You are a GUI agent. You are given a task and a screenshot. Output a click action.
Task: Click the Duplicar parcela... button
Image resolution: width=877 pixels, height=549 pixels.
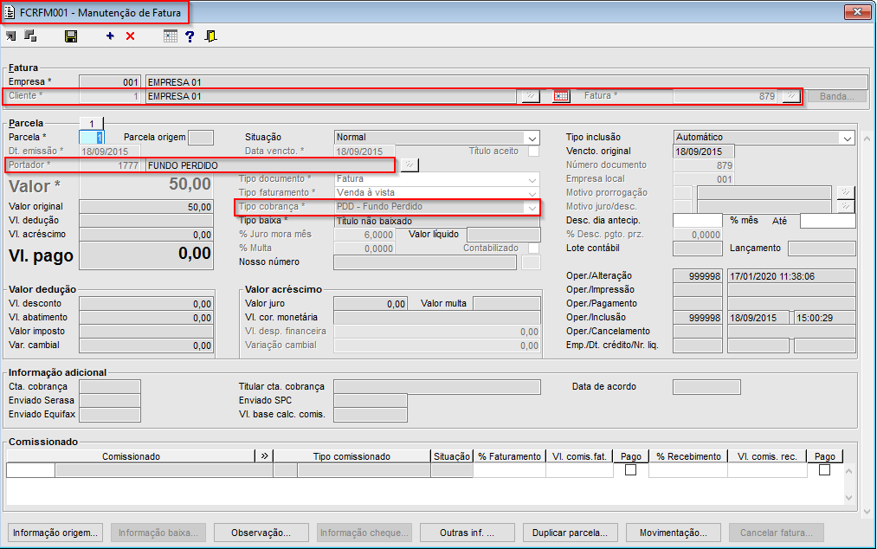570,533
